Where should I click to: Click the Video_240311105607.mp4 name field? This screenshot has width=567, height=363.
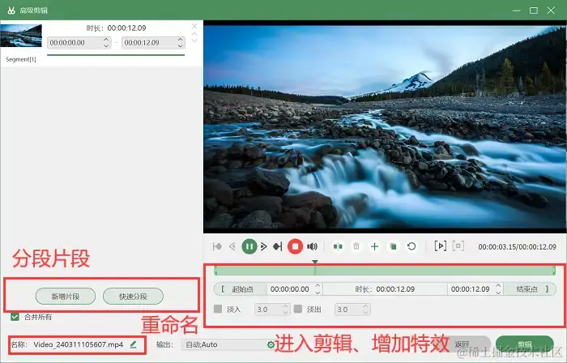78,344
